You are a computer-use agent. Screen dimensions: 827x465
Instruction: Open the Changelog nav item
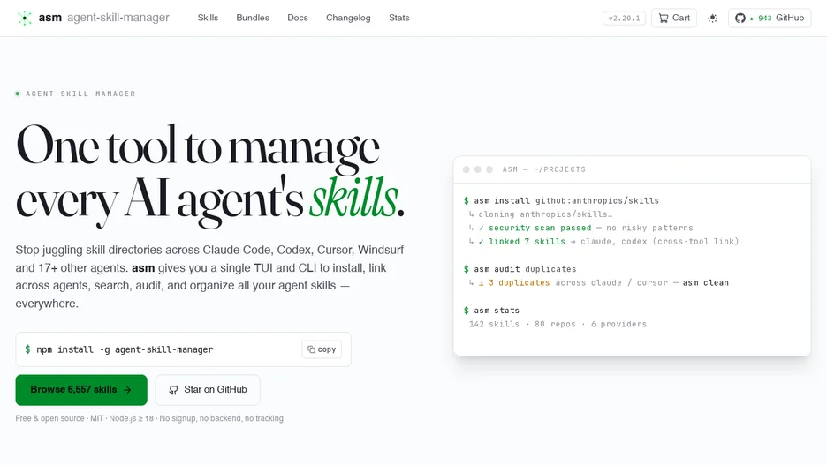[x=348, y=18]
